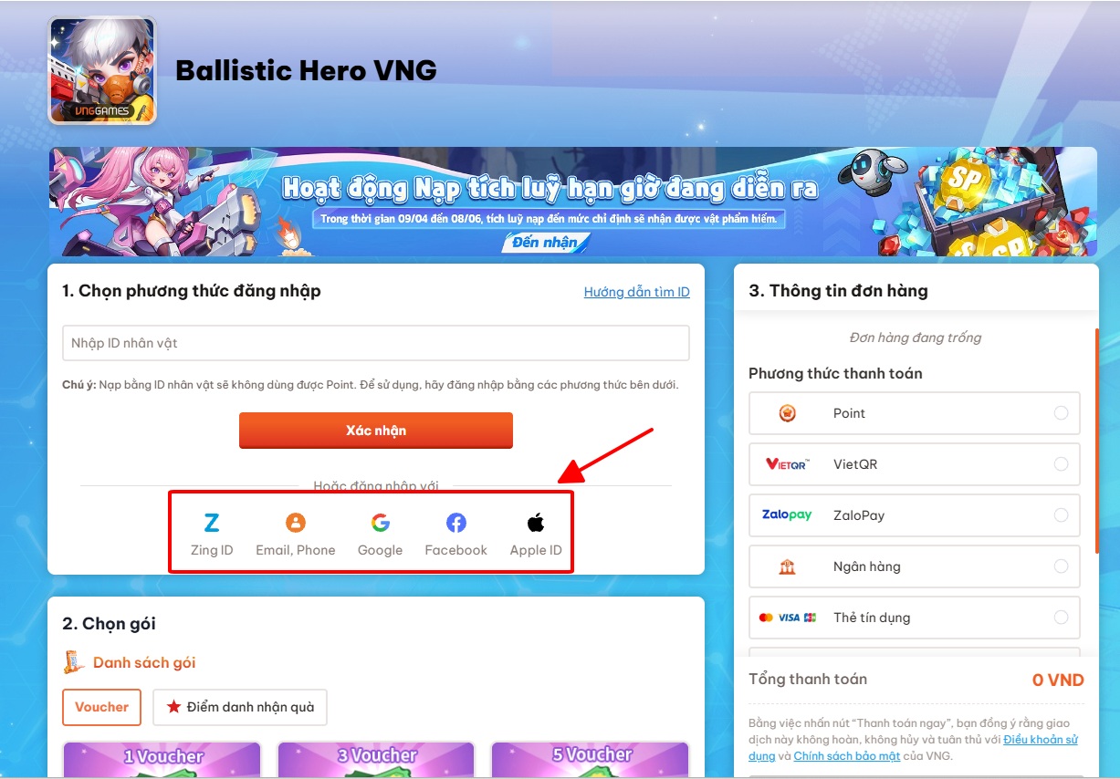
Task: Click the Xác nhận button
Action: click(376, 431)
